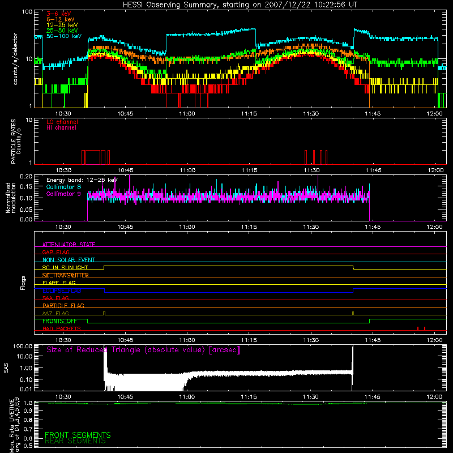Select the NON_SOLAR_EVENT flag label

point(69,260)
